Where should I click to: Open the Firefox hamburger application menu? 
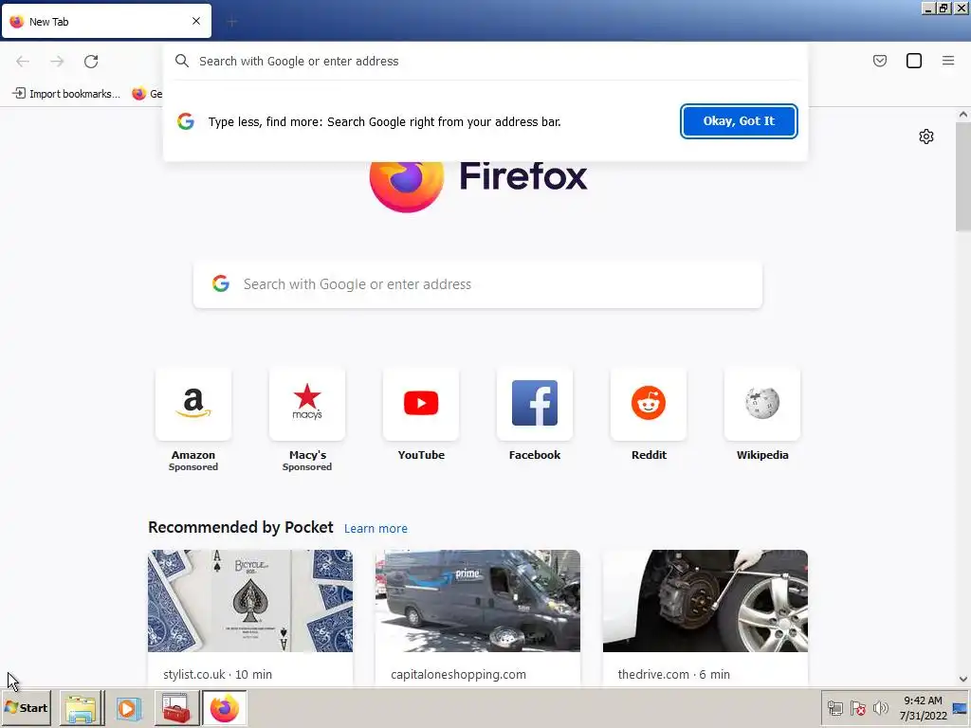pos(947,61)
